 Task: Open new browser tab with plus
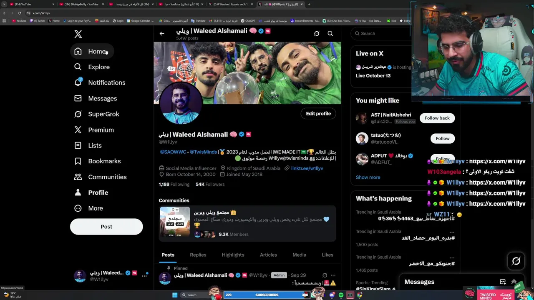pyautogui.click(x=309, y=4)
